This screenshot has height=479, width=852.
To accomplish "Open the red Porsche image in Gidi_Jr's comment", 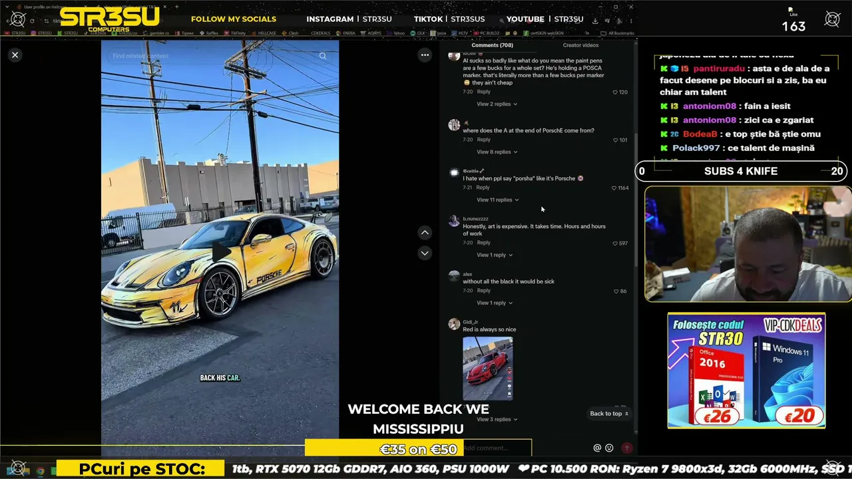I will point(488,369).
